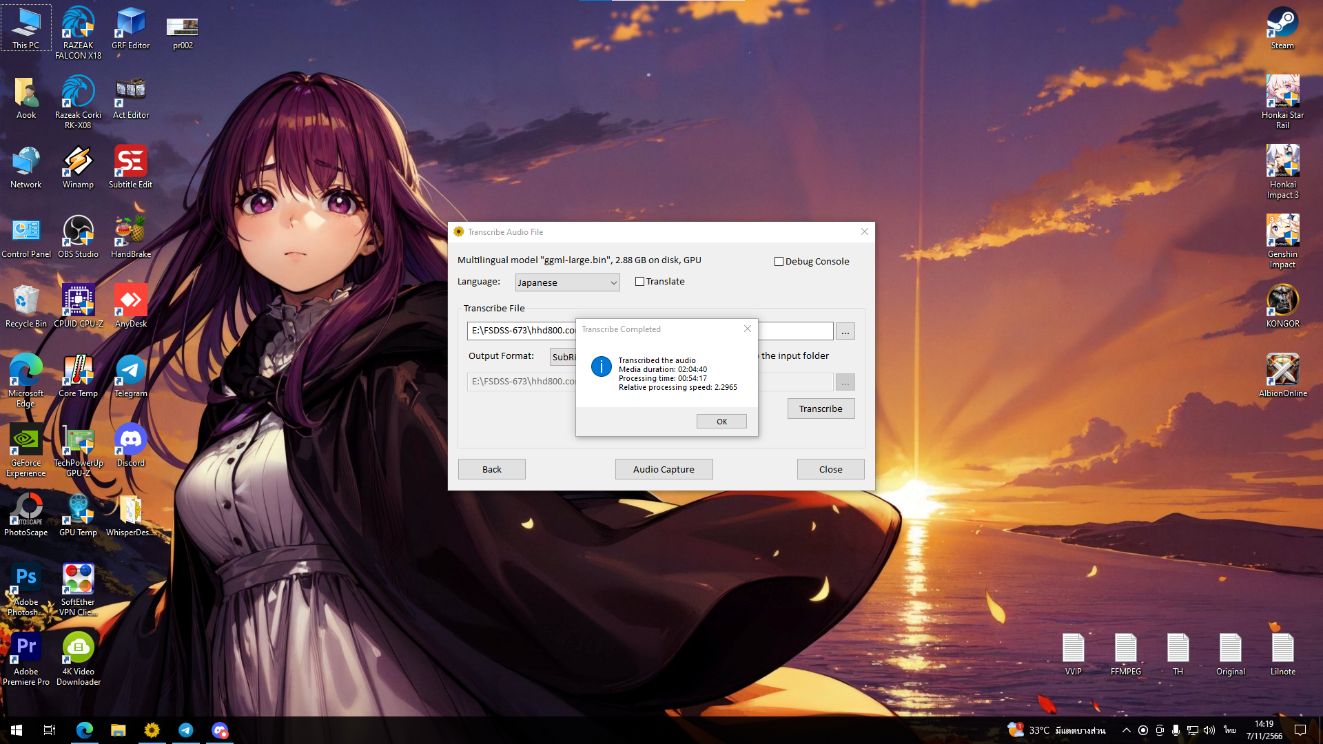Select the PhotoScape icon
Image resolution: width=1323 pixels, height=744 pixels.
[26, 515]
